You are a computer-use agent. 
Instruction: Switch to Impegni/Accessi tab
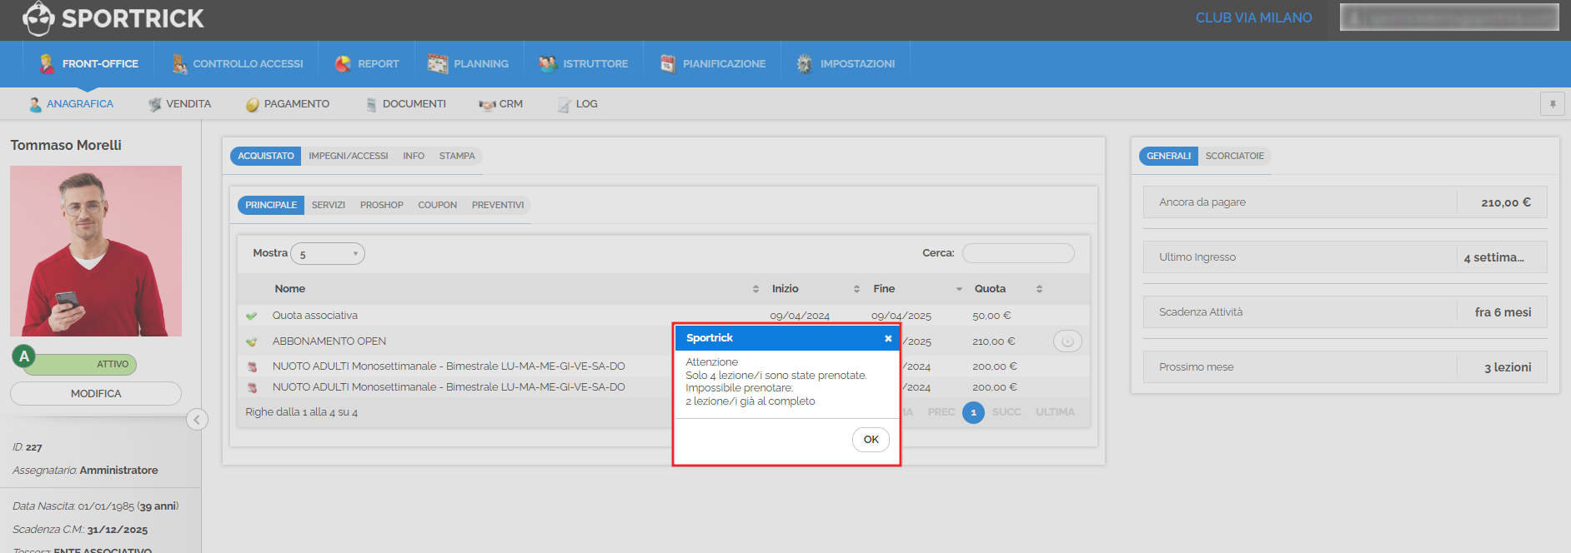point(349,156)
